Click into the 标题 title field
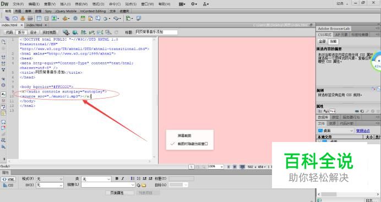Viewport: 381px width, 202px height. (x=156, y=32)
